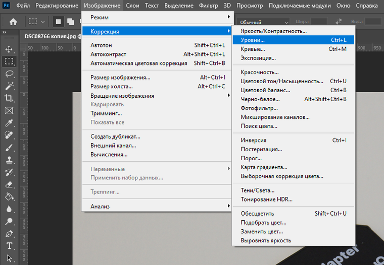384x265 pixels.
Task: Open the Текст menu
Action: coord(152,6)
